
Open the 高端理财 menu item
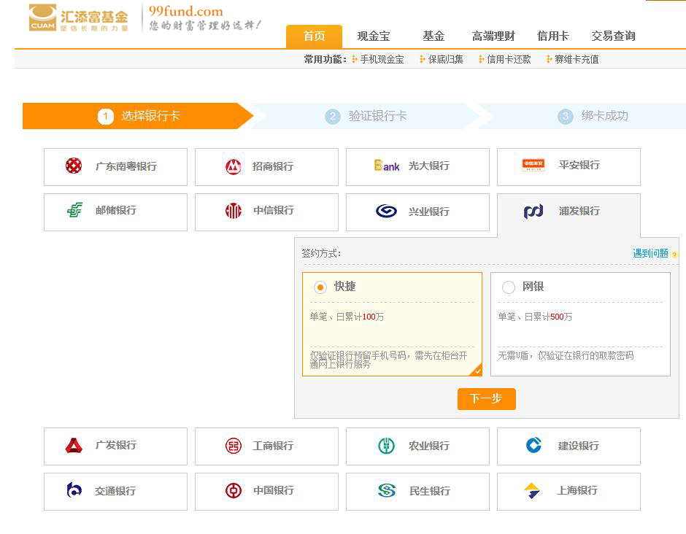tap(493, 36)
